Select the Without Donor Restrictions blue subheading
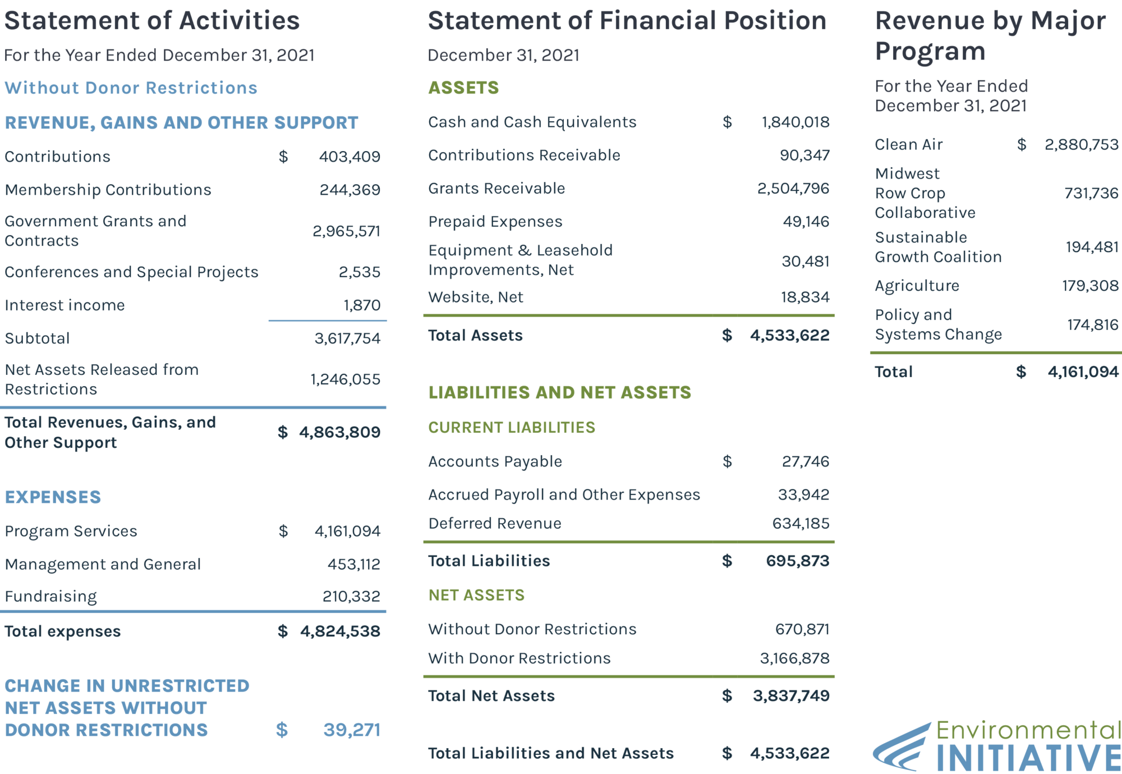Screen dimensions: 1122x774 131,88
